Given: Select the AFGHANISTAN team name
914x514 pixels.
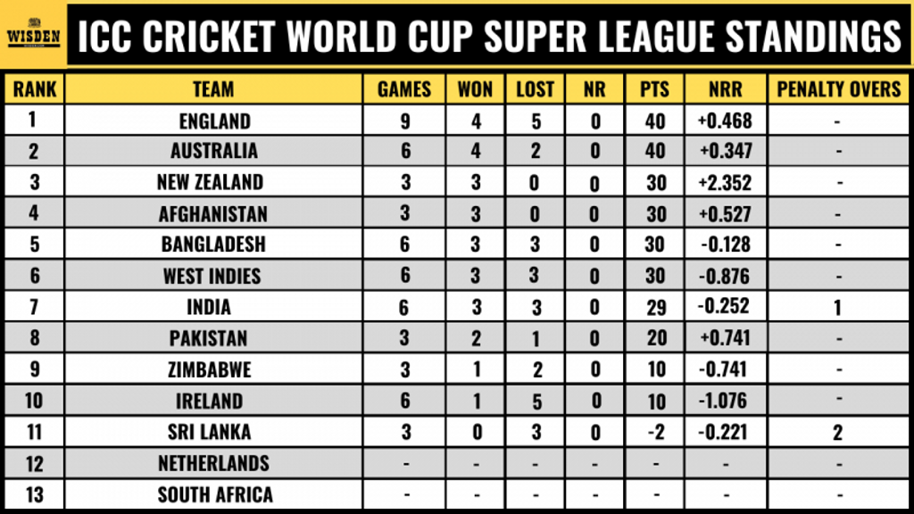Looking at the screenshot, I should click(212, 214).
